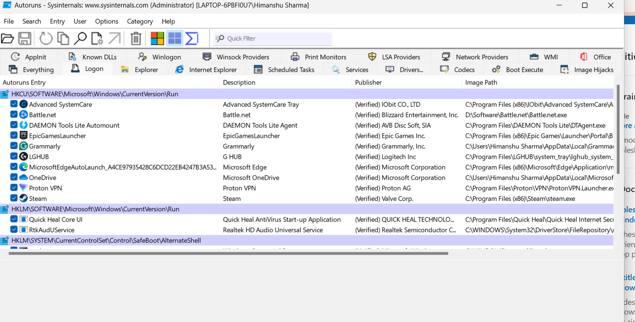Image resolution: width=635 pixels, height=322 pixels.
Task: Click the DAEMON Tools Lite lightning icon
Action: pyautogui.click(x=23, y=125)
